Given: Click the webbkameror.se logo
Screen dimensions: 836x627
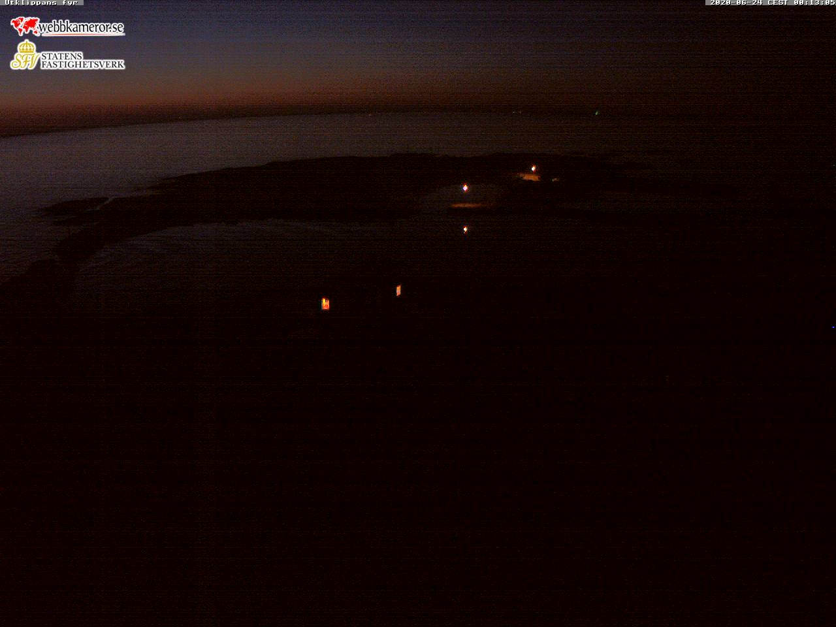Looking at the screenshot, I should (x=67, y=26).
